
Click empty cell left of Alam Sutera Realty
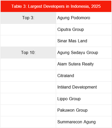point(28,64)
